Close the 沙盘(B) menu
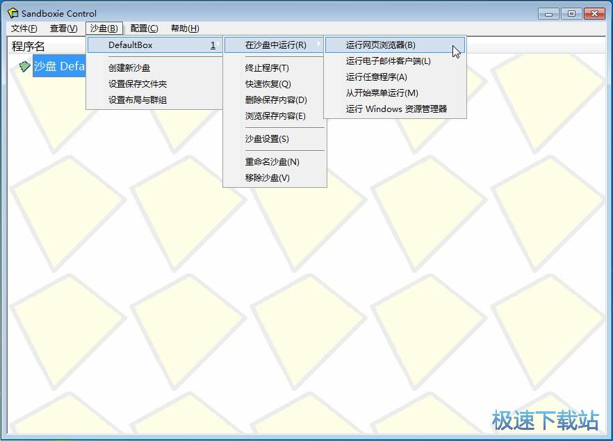The width and height of the screenshot is (613, 441). (104, 29)
